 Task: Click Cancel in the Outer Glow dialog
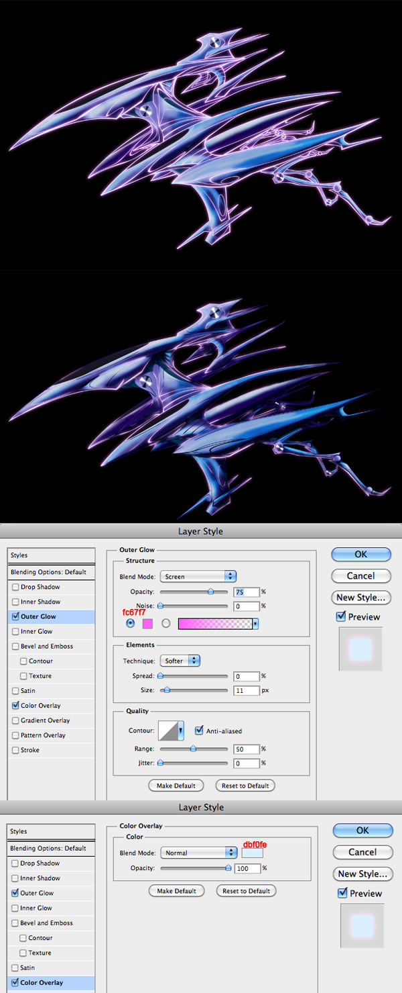[x=360, y=576]
